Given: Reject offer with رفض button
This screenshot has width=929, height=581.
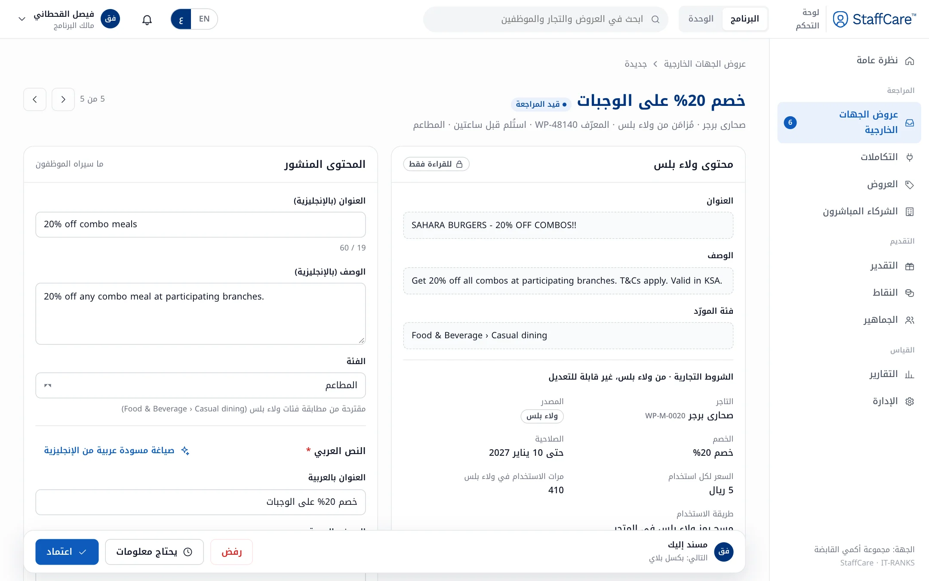Looking at the screenshot, I should coord(231,552).
